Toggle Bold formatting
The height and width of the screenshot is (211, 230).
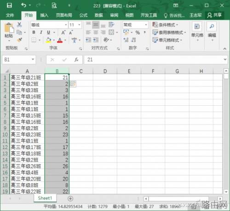[34, 32]
